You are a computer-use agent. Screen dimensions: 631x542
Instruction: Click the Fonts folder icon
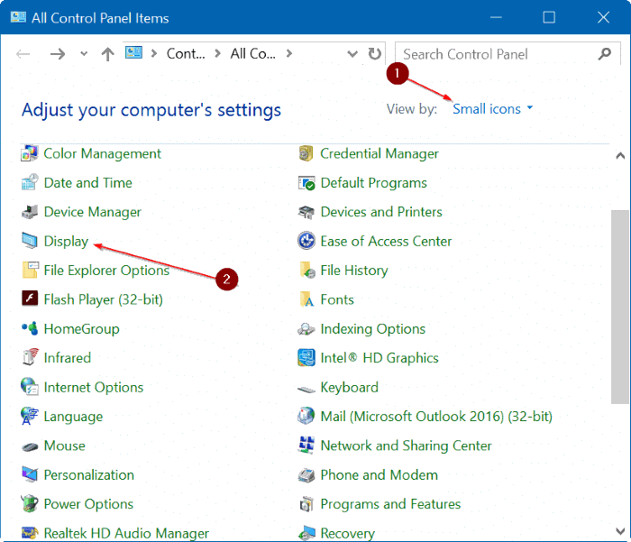[306, 299]
